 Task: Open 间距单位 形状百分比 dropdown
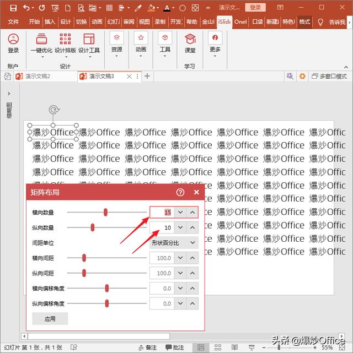coord(174,243)
